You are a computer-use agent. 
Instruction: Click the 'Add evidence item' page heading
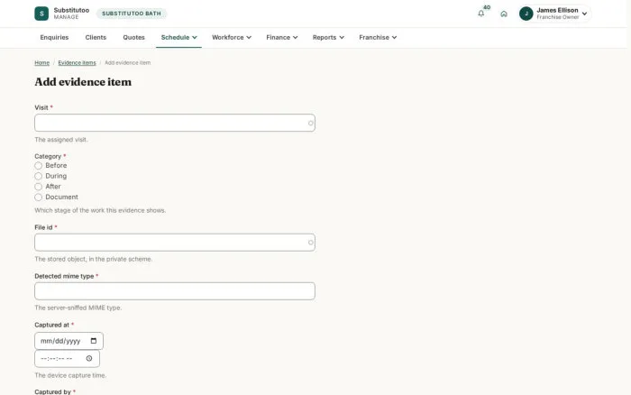coord(83,82)
